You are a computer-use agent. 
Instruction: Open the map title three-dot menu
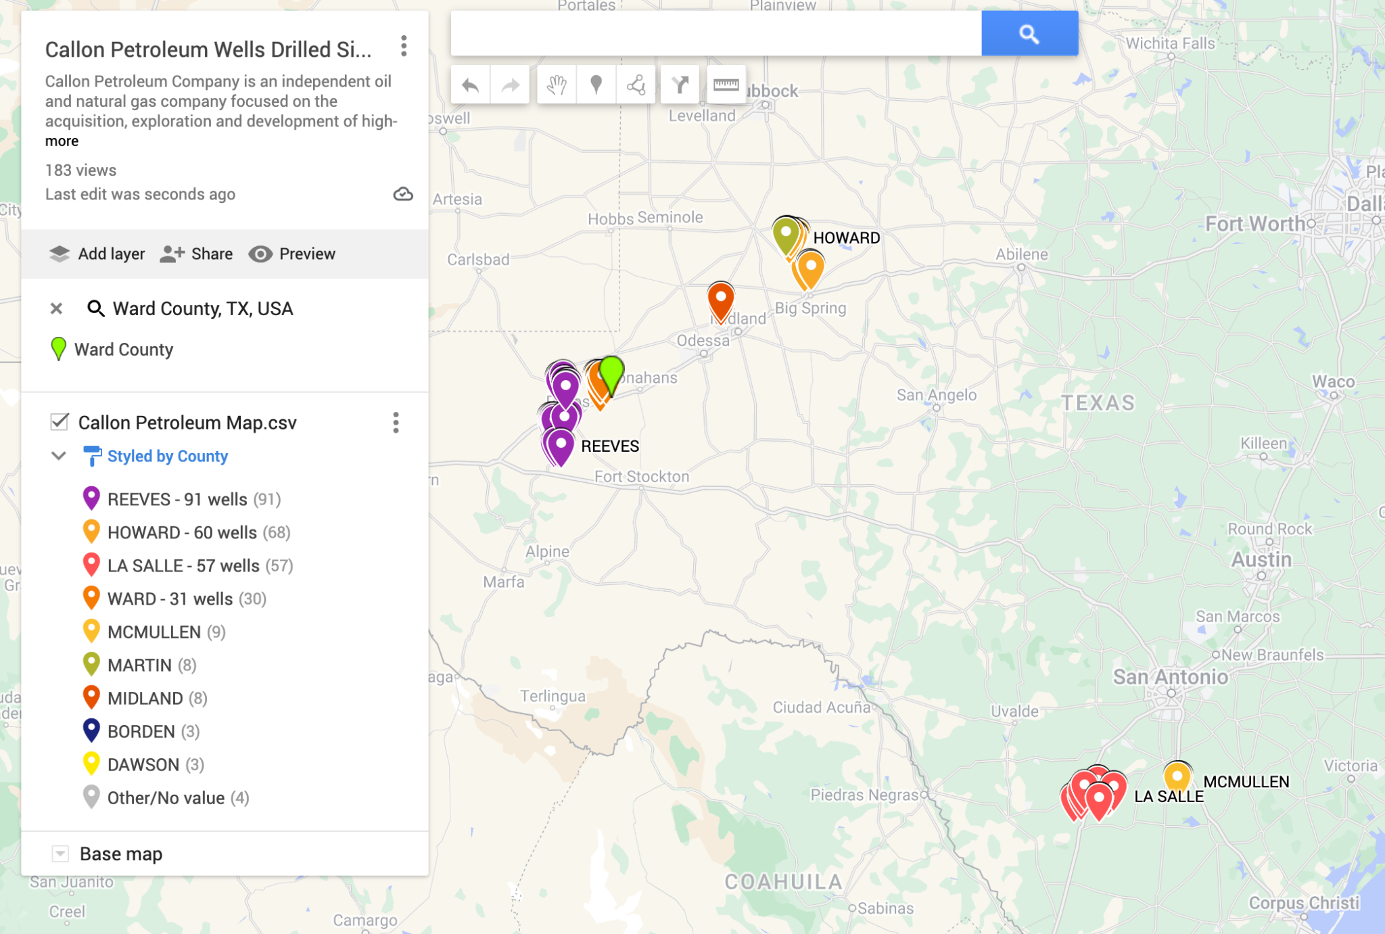[x=404, y=47]
